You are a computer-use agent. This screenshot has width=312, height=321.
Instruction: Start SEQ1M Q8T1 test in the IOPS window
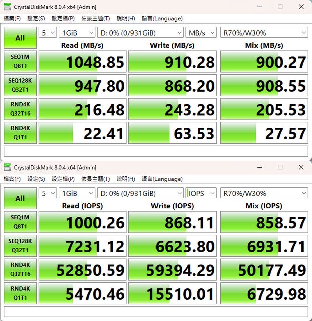20,223
